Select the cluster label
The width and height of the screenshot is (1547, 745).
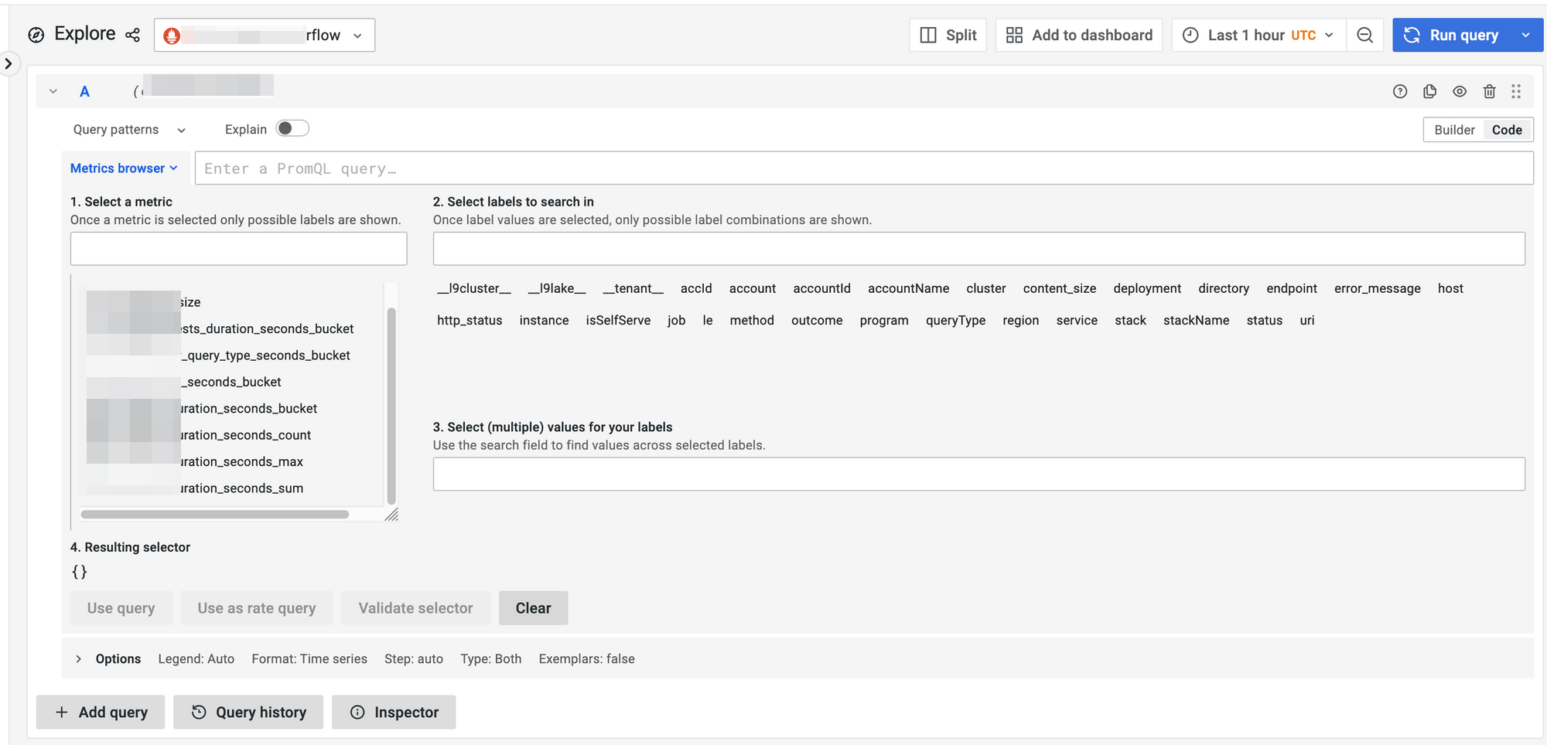(986, 288)
